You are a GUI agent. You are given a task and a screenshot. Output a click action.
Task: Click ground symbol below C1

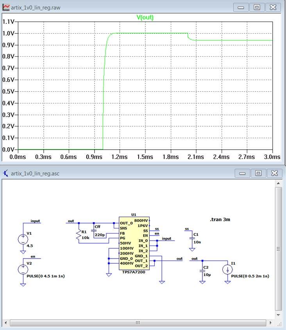pyautogui.click(x=192, y=250)
